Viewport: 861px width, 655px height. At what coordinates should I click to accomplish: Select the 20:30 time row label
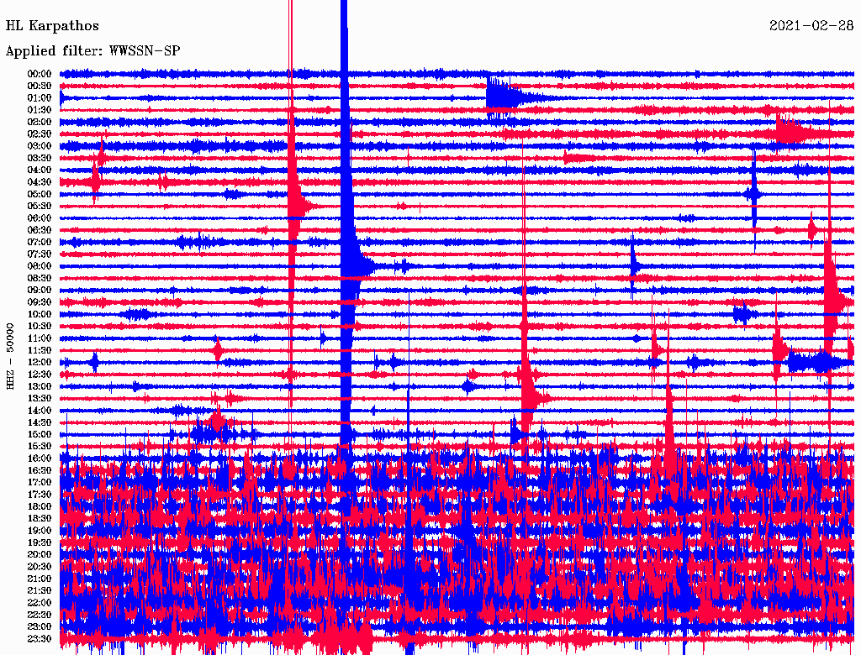[40, 567]
